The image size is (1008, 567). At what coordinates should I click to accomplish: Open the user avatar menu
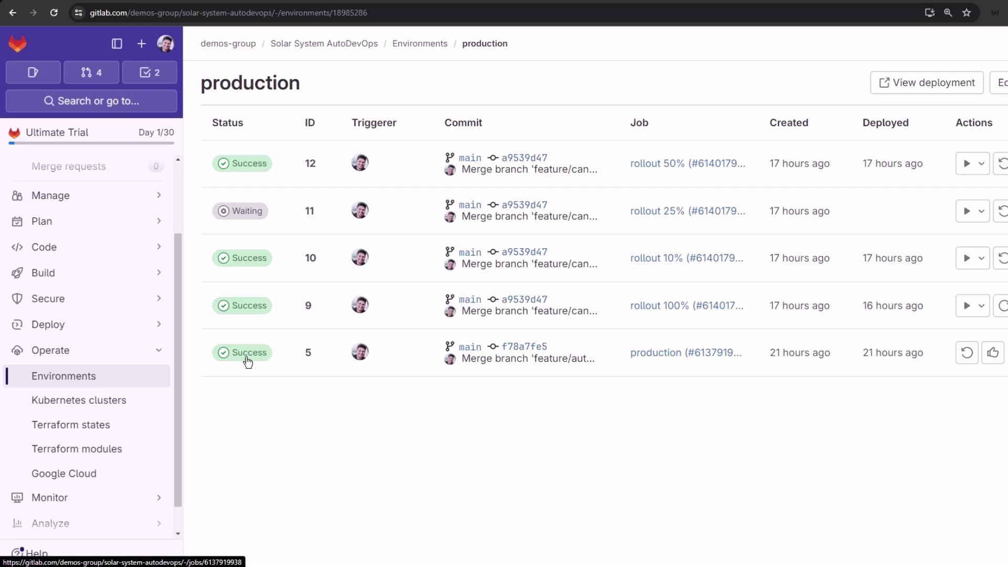(x=165, y=44)
